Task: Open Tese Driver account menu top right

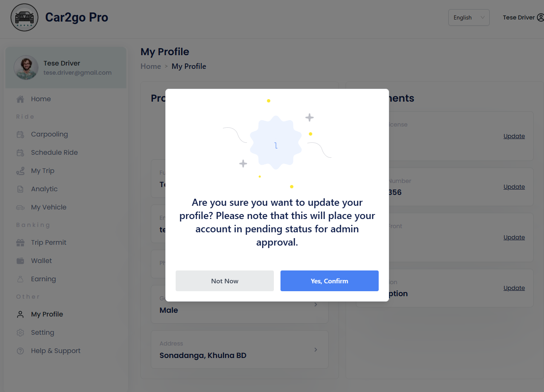Action: (523, 17)
